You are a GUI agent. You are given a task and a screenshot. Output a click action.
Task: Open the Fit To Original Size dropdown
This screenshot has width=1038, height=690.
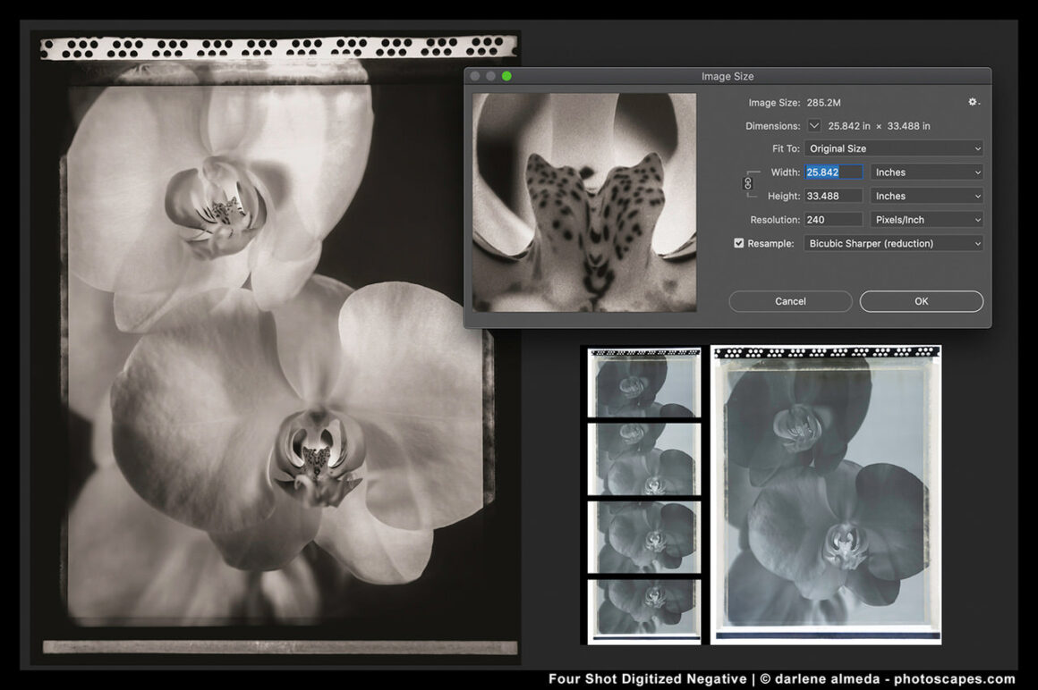click(893, 148)
